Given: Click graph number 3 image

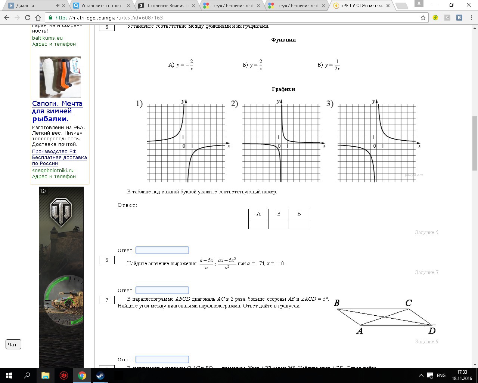Looking at the screenshot, I should pos(374,141).
